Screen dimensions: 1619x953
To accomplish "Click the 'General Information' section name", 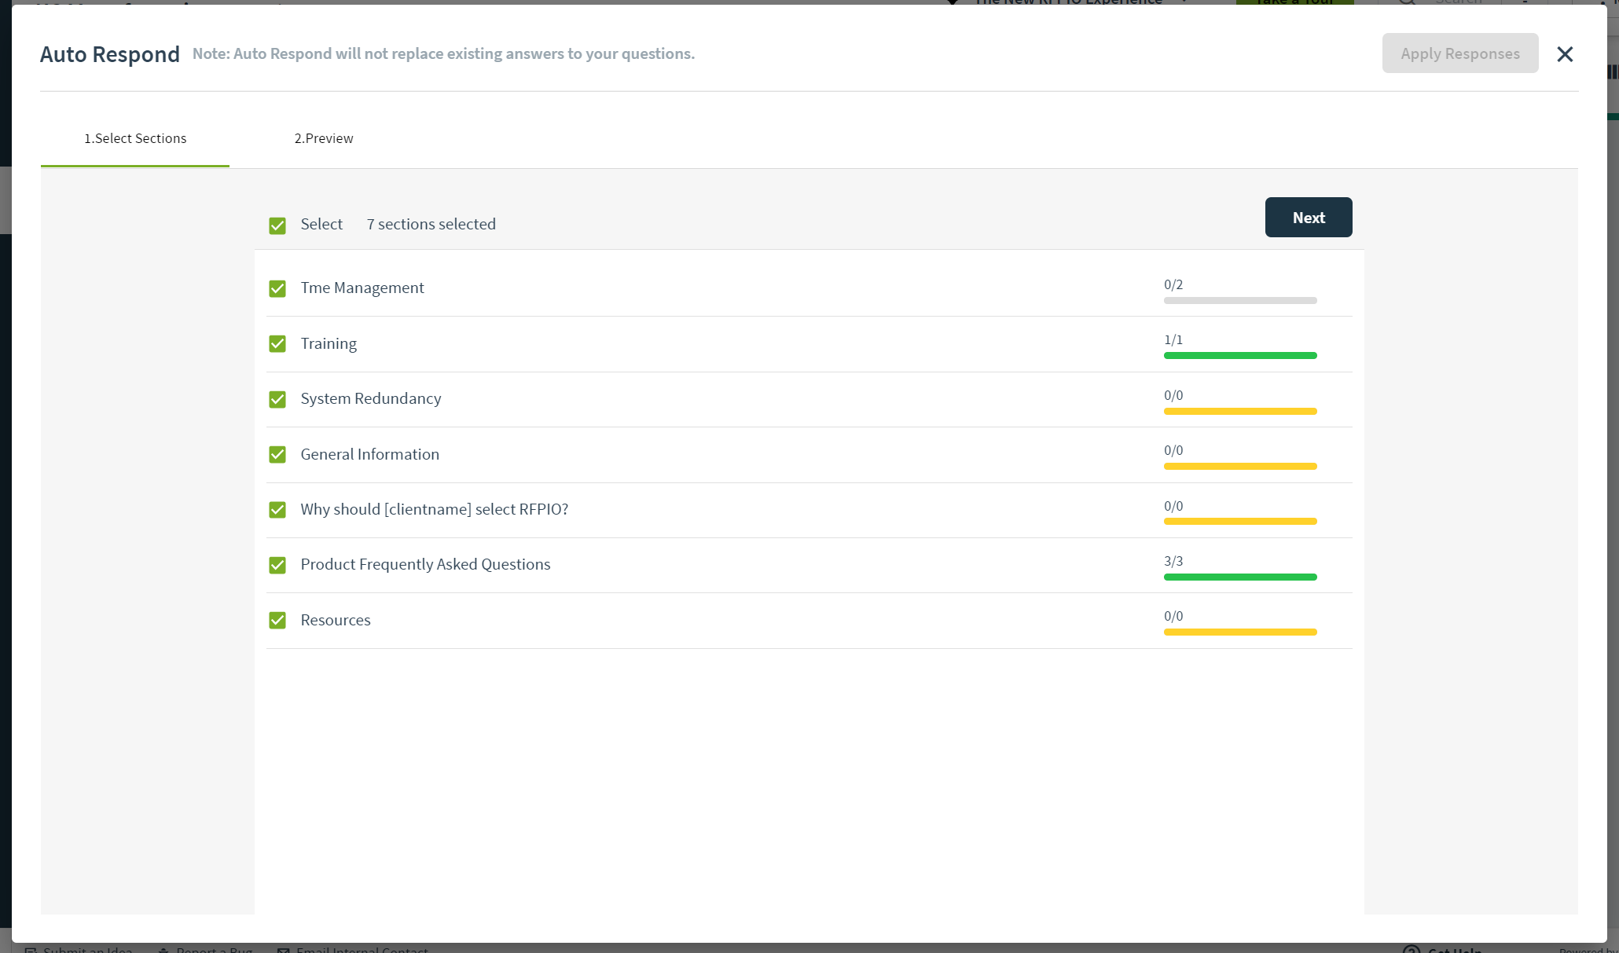I will (370, 454).
